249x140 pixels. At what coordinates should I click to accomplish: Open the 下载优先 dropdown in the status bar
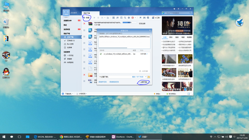(68, 94)
